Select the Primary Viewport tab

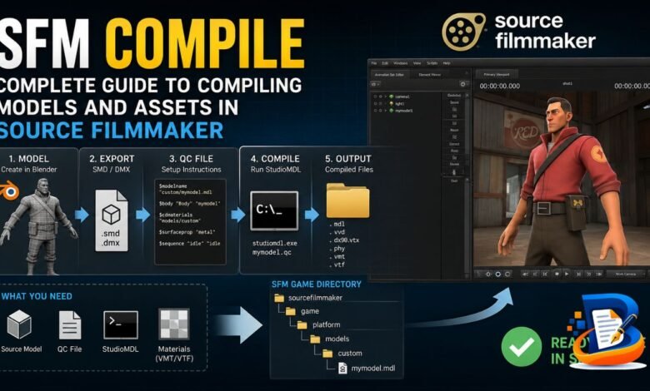click(497, 75)
